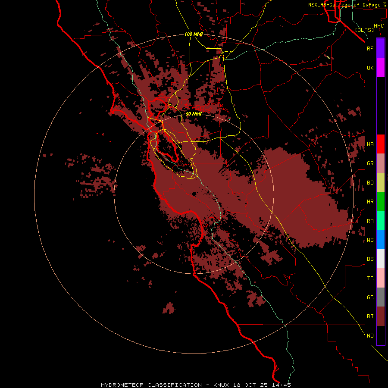Viewport: 388px width, 388px height.
Task: Click the GC legend label
Action: (370, 297)
